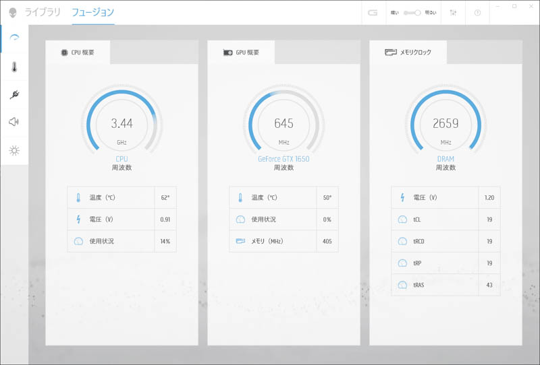Open the audio speaker sidebar icon
Image resolution: width=540 pixels, height=365 pixels.
pyautogui.click(x=13, y=122)
